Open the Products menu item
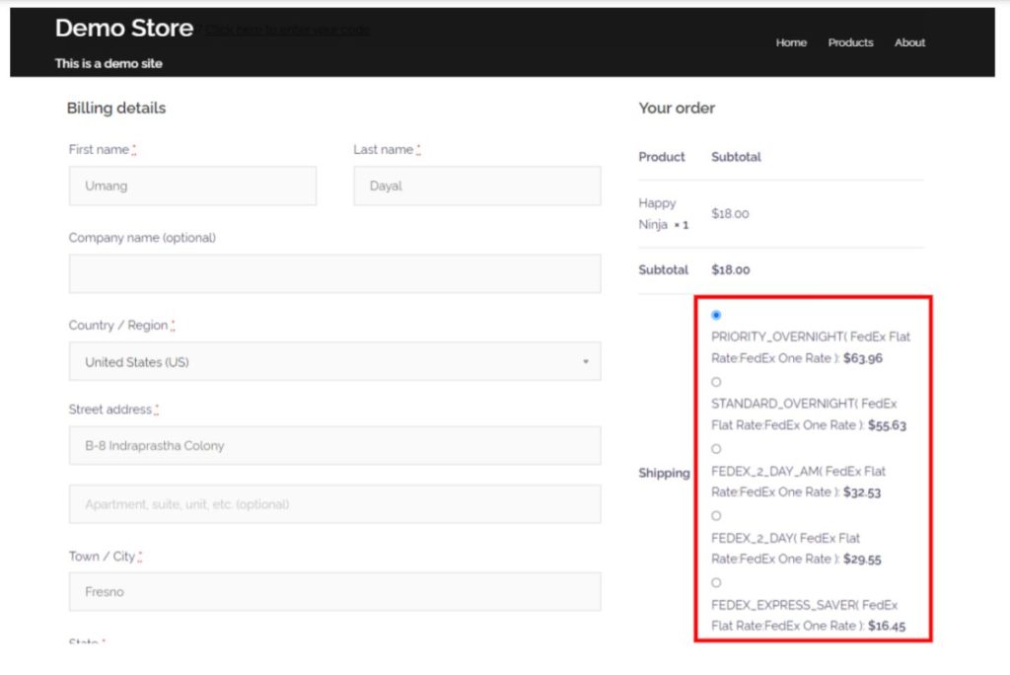The width and height of the screenshot is (1010, 675). [850, 42]
